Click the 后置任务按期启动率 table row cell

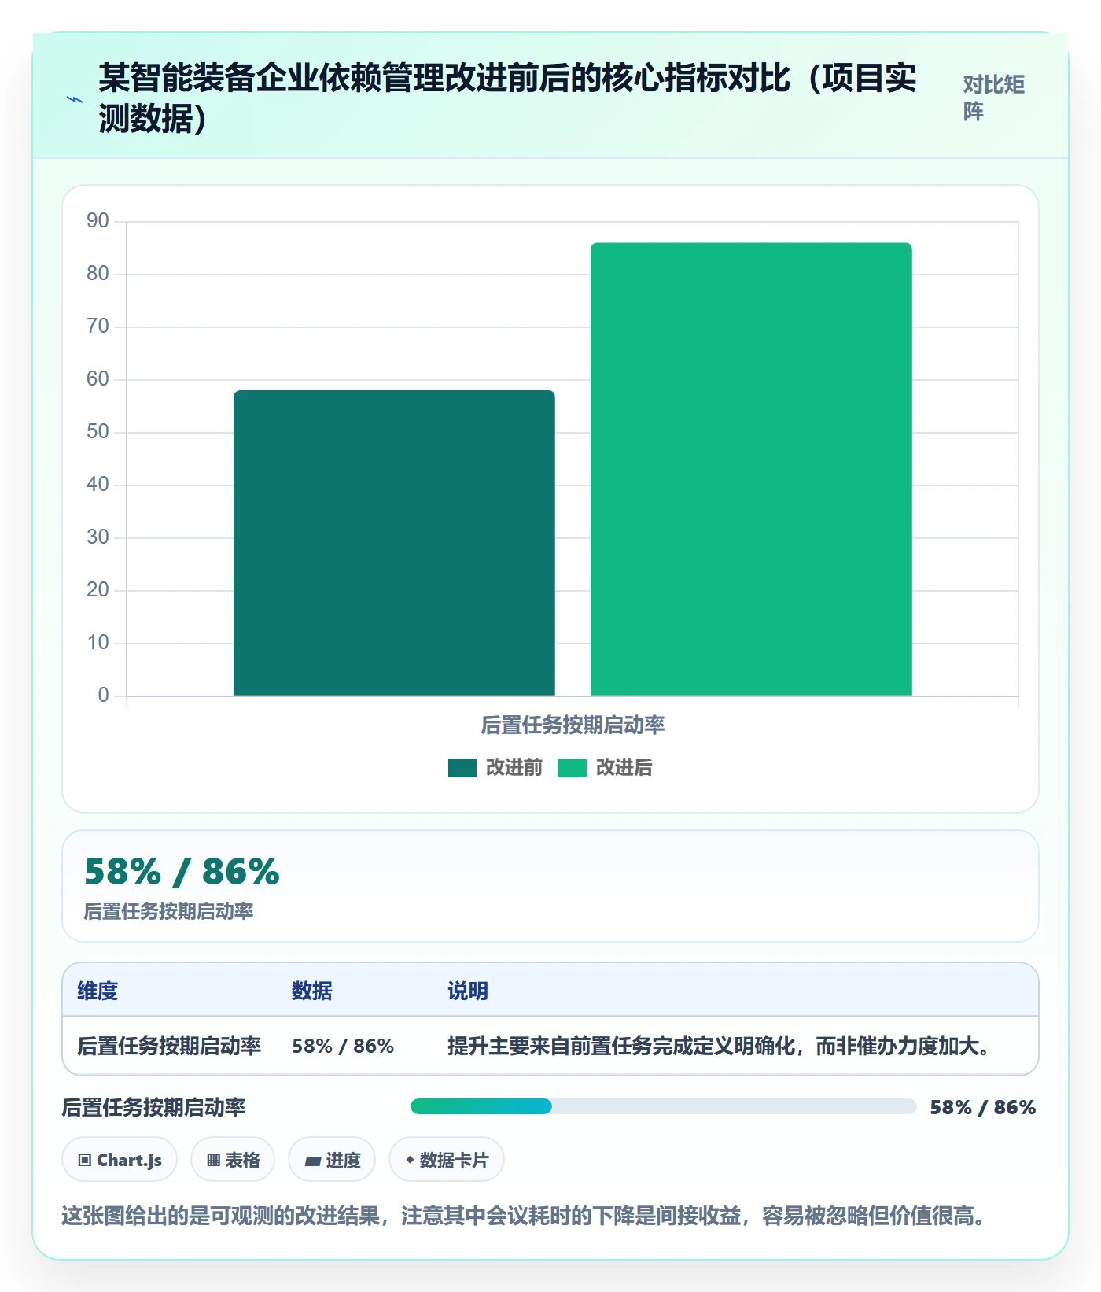(x=169, y=1046)
